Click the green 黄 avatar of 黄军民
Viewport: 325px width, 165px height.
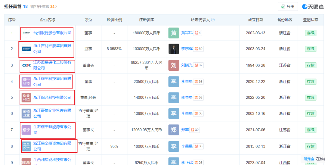[x=174, y=33]
